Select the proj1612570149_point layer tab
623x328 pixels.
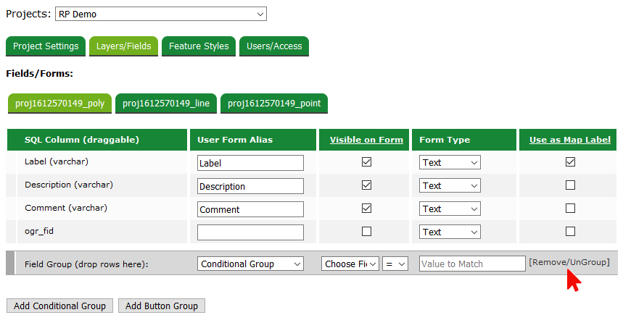[274, 104]
